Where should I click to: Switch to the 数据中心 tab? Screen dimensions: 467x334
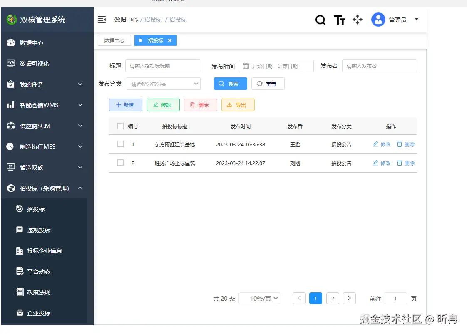(x=114, y=40)
